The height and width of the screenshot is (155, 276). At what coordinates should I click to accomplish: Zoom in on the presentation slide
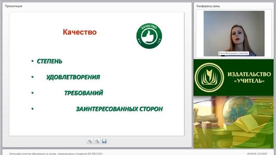pyautogui.click(x=90, y=141)
